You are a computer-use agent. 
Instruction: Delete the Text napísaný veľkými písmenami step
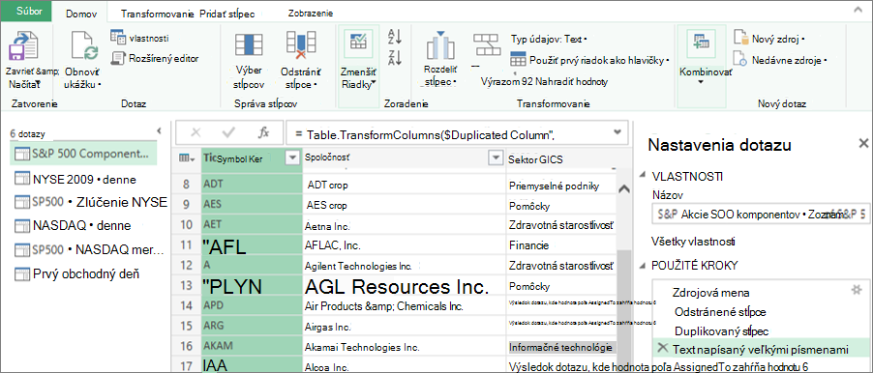pyautogui.click(x=663, y=348)
